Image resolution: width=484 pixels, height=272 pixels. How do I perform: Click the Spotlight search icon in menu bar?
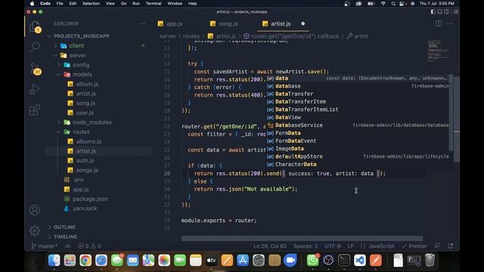coord(393,4)
